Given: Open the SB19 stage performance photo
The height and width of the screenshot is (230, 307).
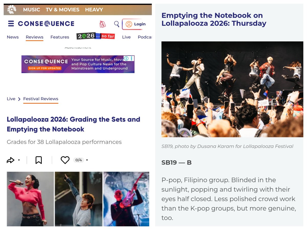Looking at the screenshot, I should [232, 89].
